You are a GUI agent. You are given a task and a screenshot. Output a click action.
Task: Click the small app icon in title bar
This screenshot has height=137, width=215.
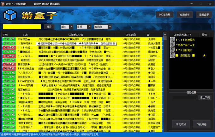[3, 3]
